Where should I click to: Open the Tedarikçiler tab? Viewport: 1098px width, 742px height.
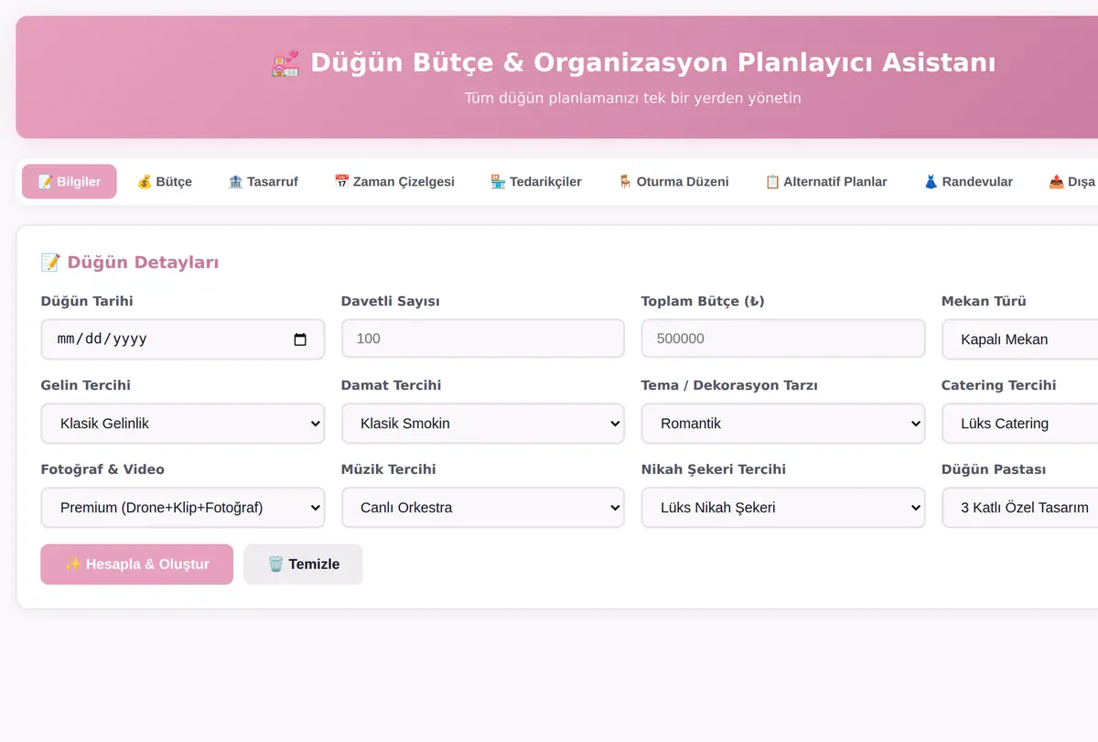click(536, 181)
